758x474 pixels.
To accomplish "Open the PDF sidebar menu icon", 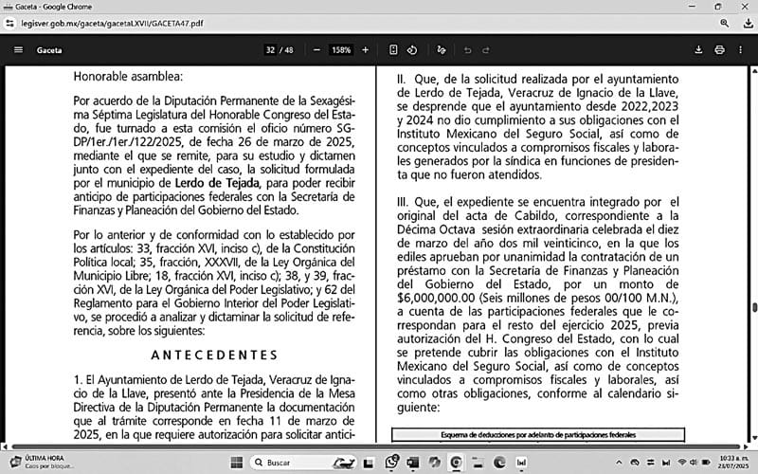I will (x=18, y=49).
